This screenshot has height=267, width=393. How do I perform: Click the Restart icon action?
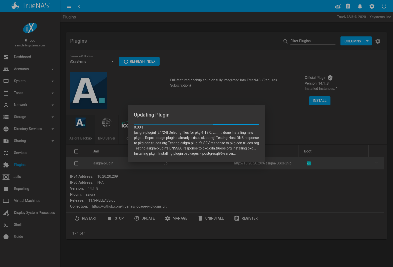tap(77, 218)
